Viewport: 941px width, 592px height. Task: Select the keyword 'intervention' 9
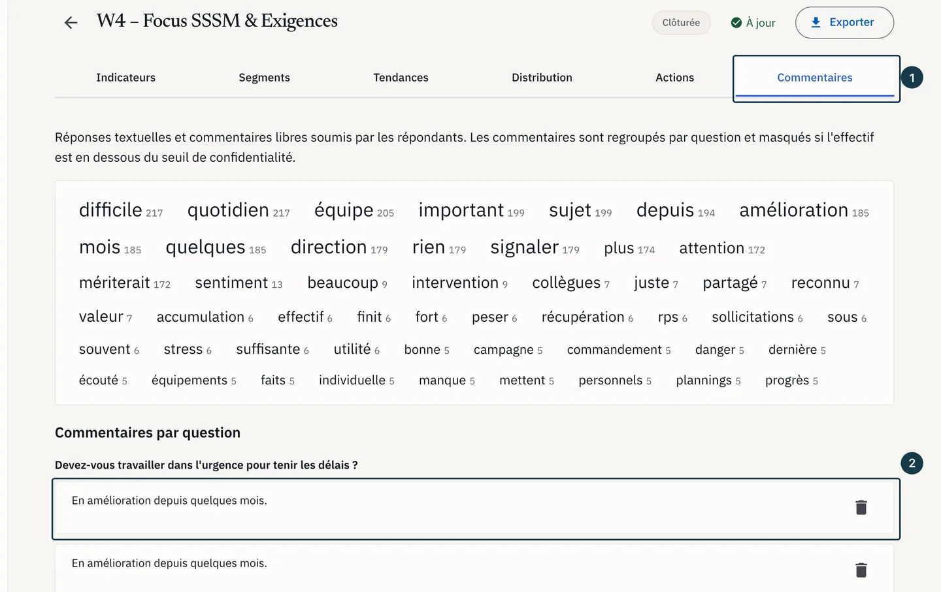point(459,283)
